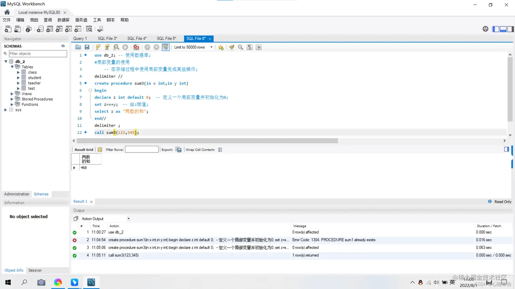Open SQL script file in new tab
The height and width of the screenshot is (289, 515).
(17, 29)
